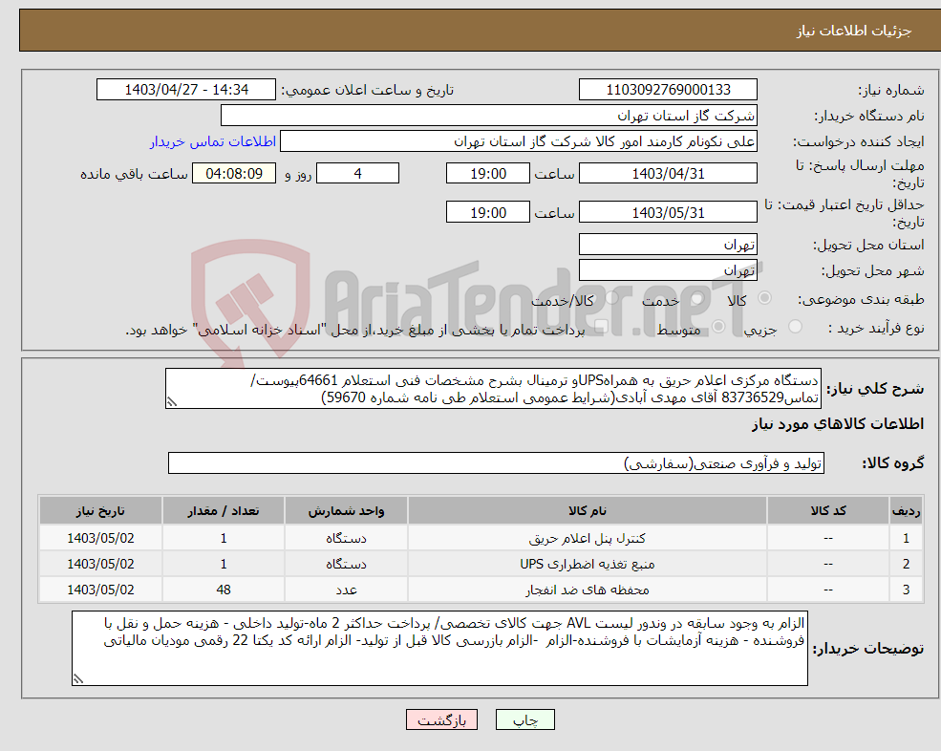Click the تعداد / مقدار column header
This screenshot has width=941, height=751.
coord(224,511)
